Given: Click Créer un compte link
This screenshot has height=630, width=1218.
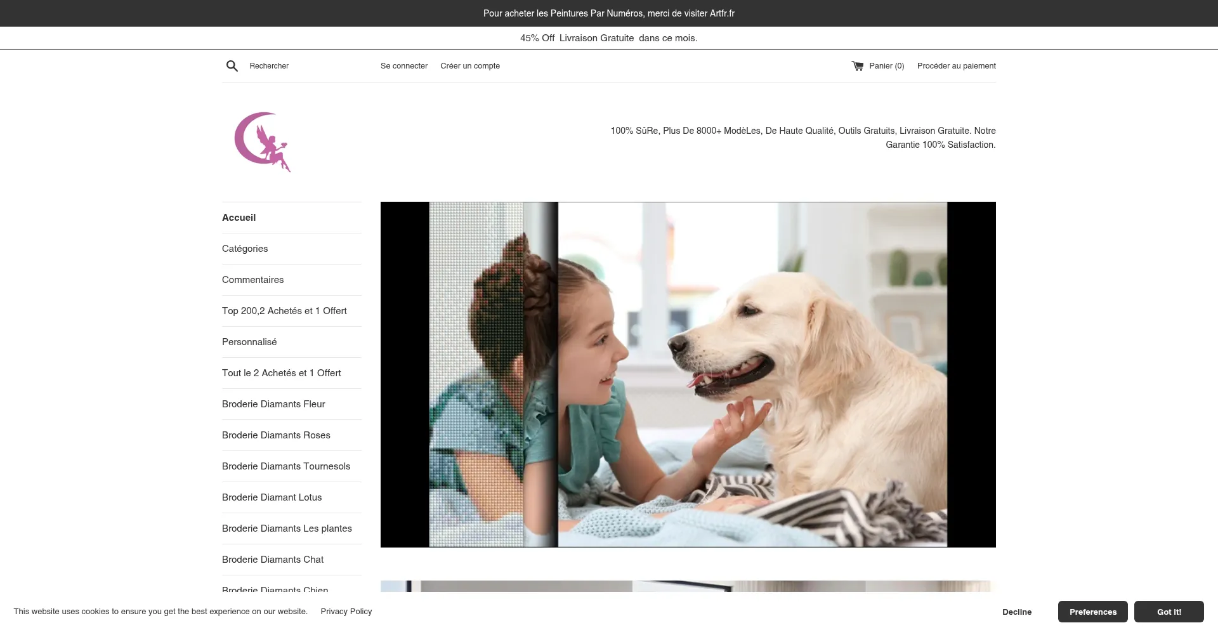Looking at the screenshot, I should point(469,66).
